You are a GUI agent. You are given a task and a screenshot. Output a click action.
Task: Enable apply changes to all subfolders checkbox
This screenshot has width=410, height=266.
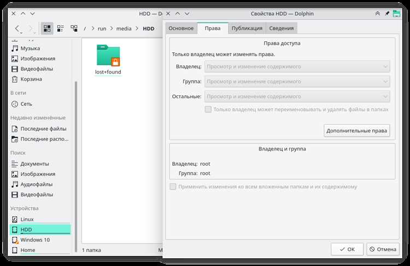point(173,187)
